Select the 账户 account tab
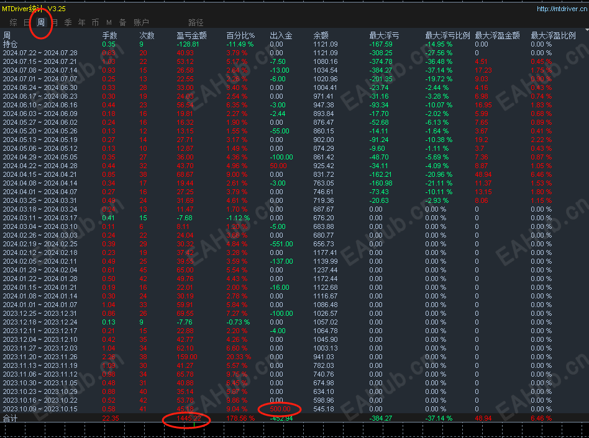Viewport: 589px width, 438px height. pos(141,22)
